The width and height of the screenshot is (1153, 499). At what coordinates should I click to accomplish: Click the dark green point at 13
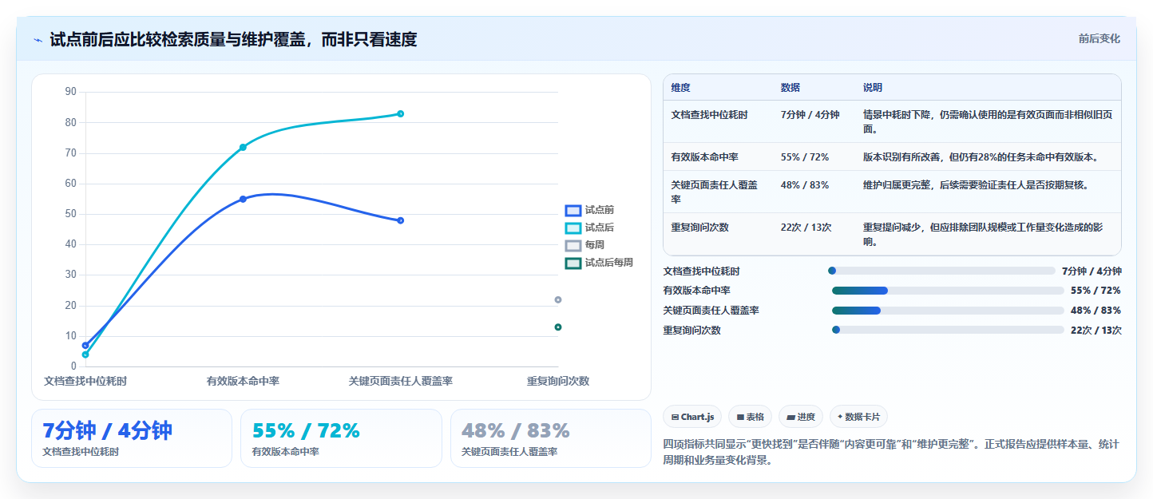558,327
